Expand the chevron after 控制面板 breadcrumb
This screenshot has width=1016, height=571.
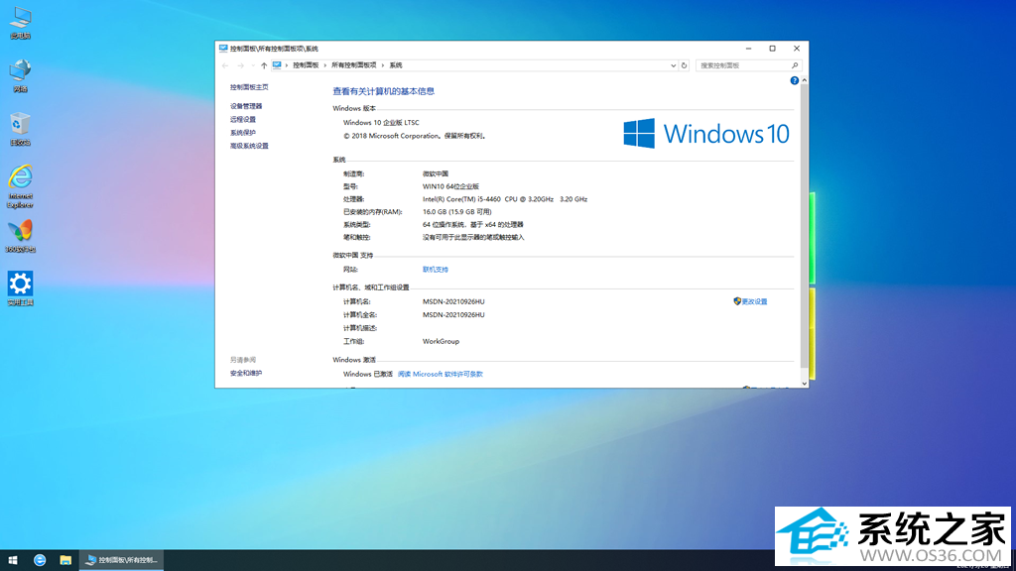click(325, 65)
